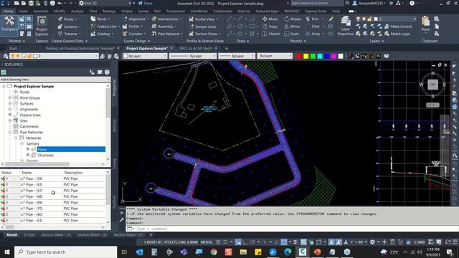459x258 pixels.
Task: Expand the Create Design panel
Action: click(137, 42)
